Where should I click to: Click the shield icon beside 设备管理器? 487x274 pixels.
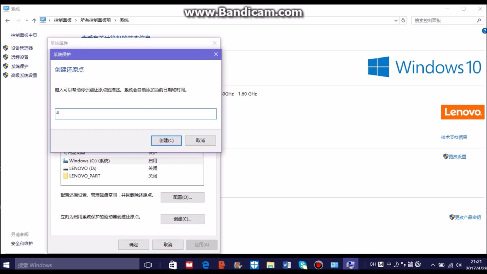[6, 48]
